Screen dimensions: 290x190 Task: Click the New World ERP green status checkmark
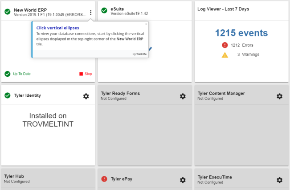(x=8, y=12)
